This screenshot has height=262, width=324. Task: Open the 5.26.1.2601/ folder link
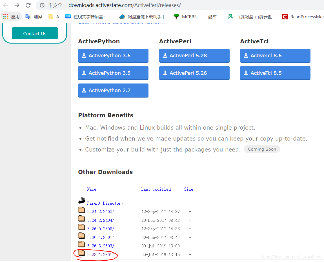(x=101, y=238)
